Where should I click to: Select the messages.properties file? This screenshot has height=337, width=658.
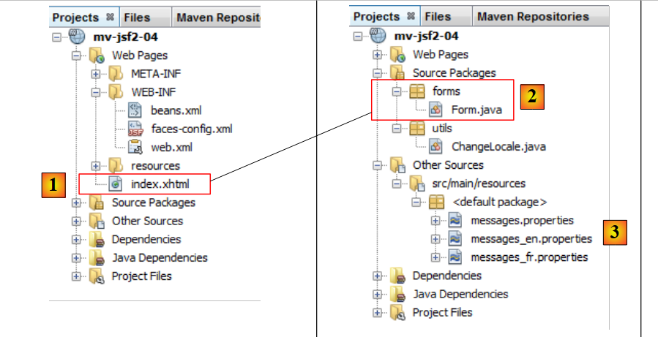[x=522, y=220]
